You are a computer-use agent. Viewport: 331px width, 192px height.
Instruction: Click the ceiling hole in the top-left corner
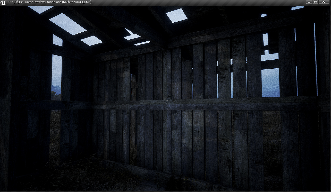tap(40, 9)
